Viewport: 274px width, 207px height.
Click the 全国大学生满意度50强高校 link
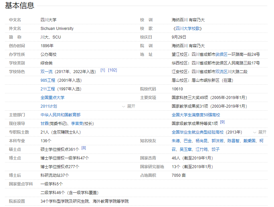point(196,115)
